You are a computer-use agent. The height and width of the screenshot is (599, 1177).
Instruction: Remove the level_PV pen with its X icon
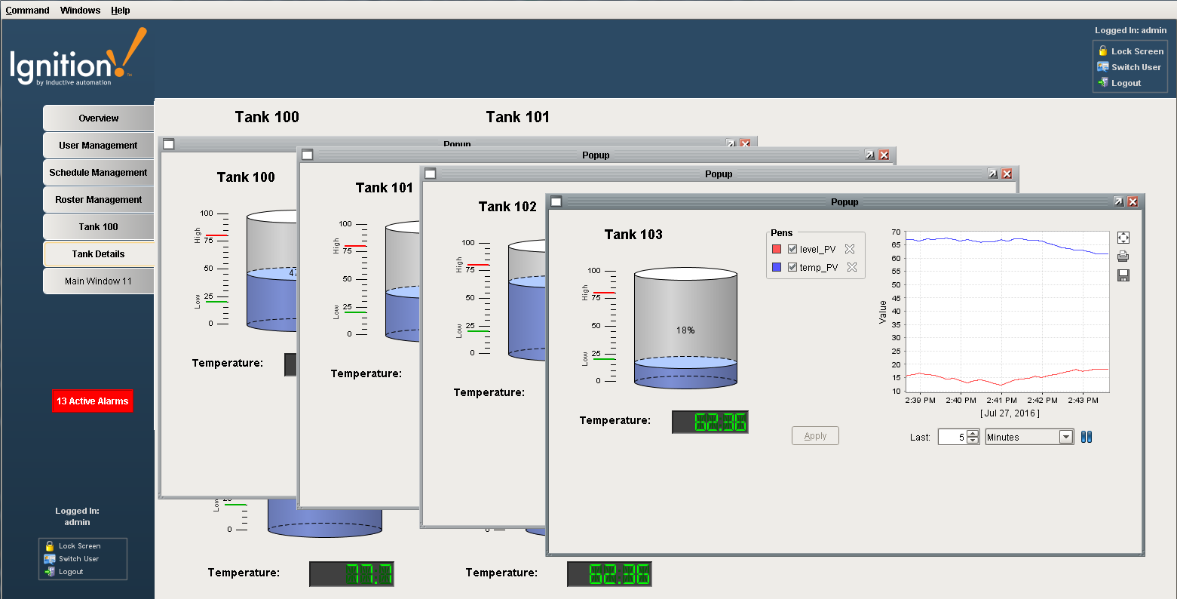pos(851,248)
